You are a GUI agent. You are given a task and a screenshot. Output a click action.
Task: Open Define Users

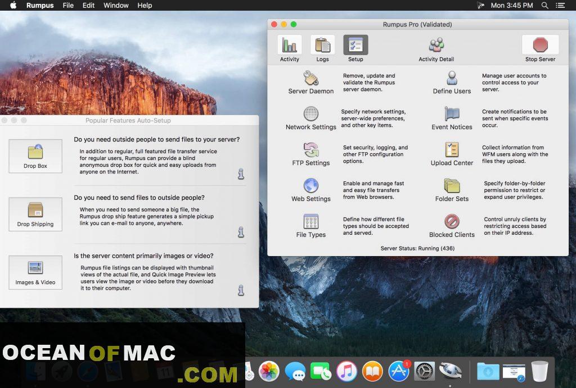click(x=452, y=83)
